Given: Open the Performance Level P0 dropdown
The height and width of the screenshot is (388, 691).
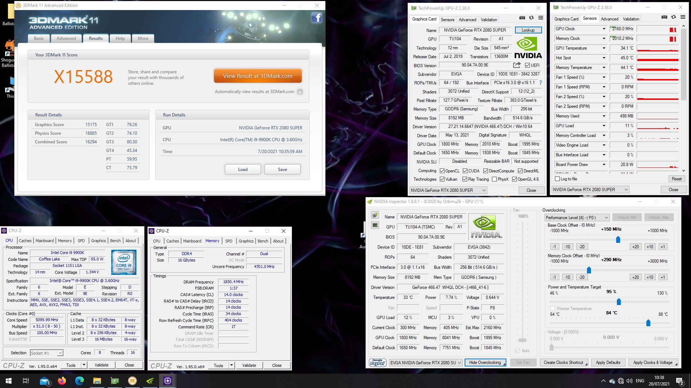Looking at the screenshot, I should [577, 218].
